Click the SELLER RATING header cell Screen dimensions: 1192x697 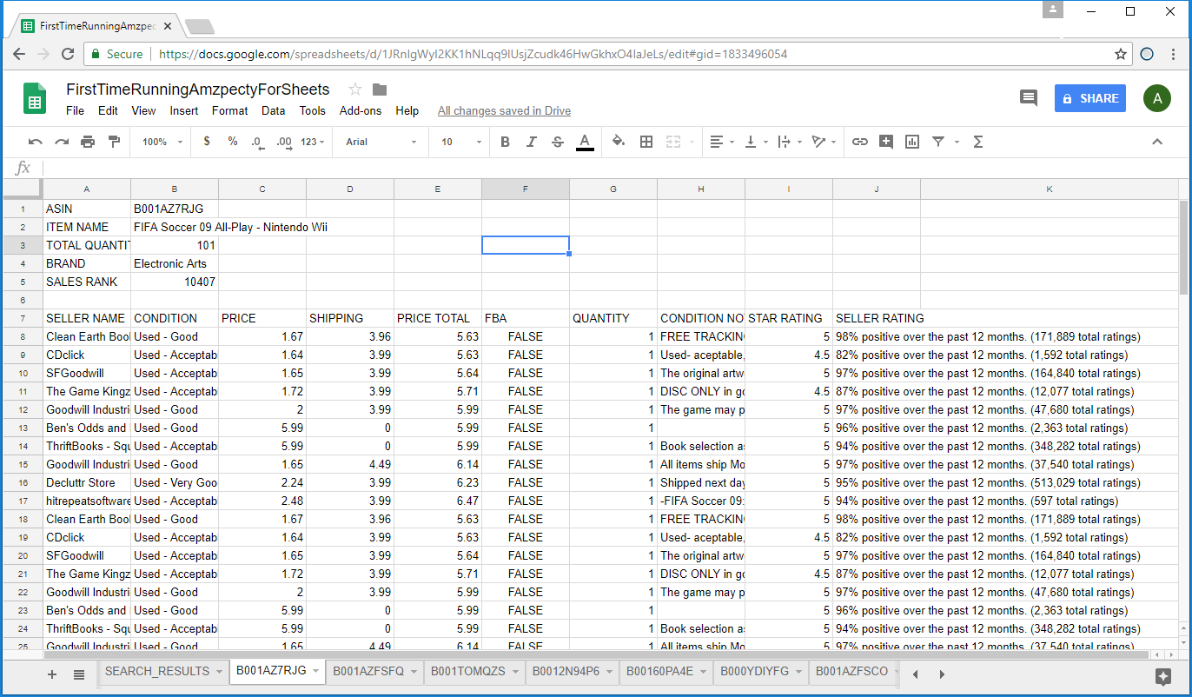tap(877, 318)
